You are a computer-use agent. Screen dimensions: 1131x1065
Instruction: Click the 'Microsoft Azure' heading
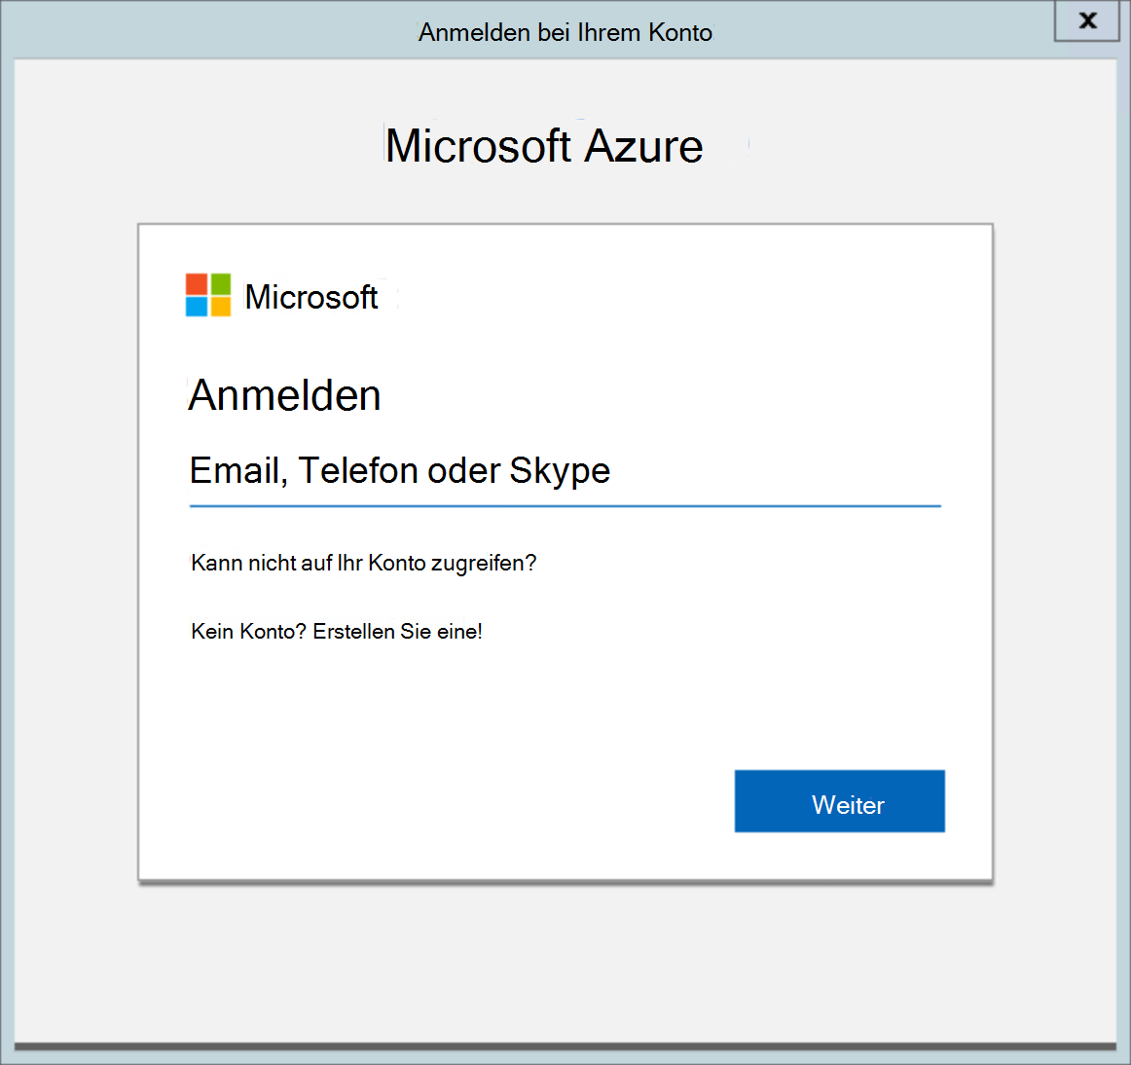coord(543,146)
